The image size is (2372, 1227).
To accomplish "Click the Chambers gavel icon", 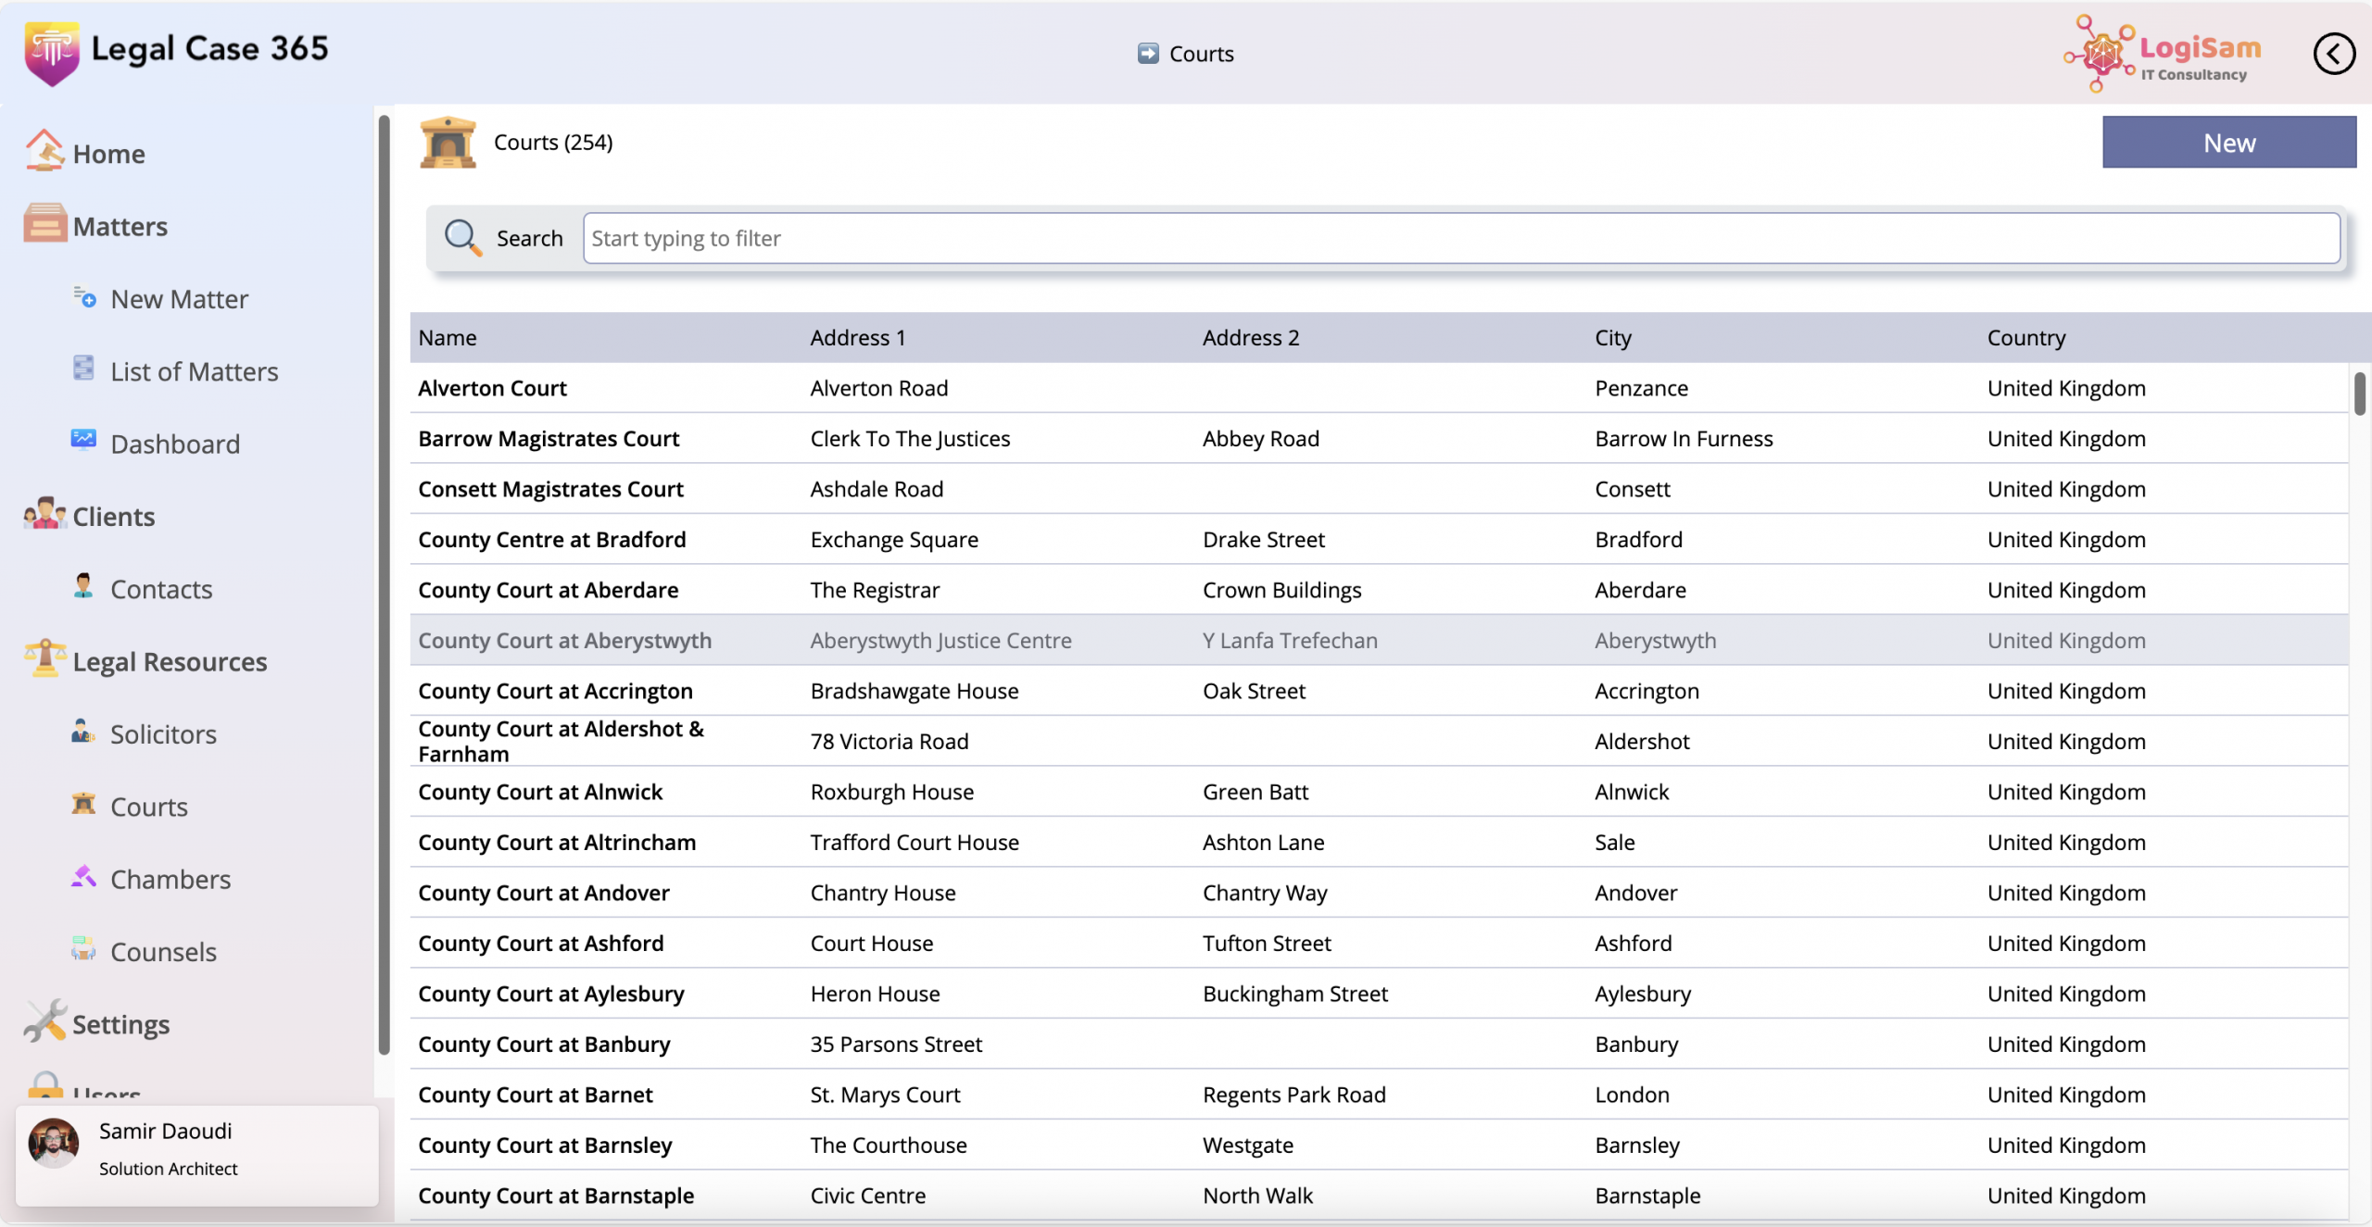I will (83, 876).
